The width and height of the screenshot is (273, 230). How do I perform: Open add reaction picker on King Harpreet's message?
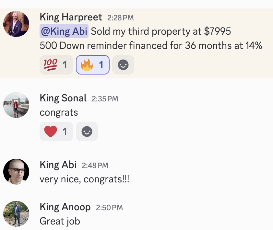point(123,65)
